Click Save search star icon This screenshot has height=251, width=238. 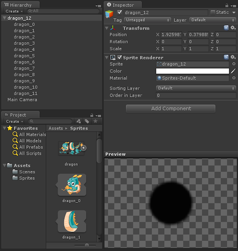click(x=95, y=121)
